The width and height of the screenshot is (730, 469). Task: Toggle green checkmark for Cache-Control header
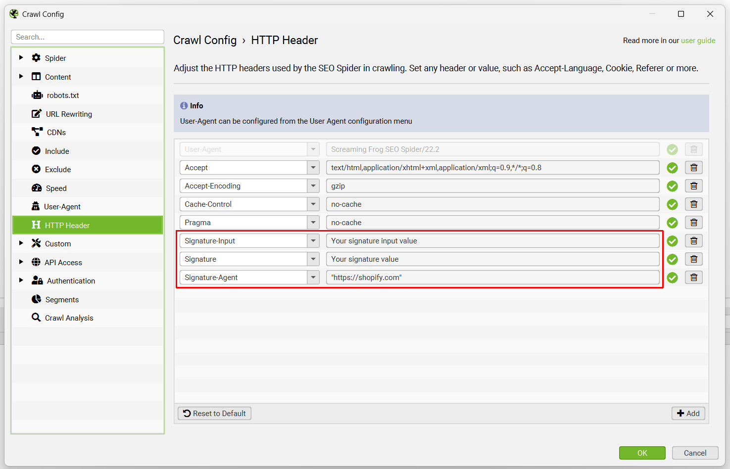pos(672,204)
